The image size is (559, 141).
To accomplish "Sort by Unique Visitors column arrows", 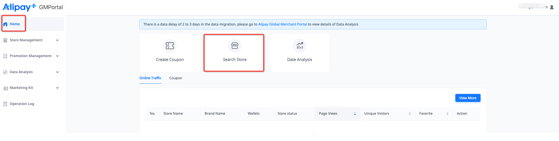I will [x=410, y=114].
